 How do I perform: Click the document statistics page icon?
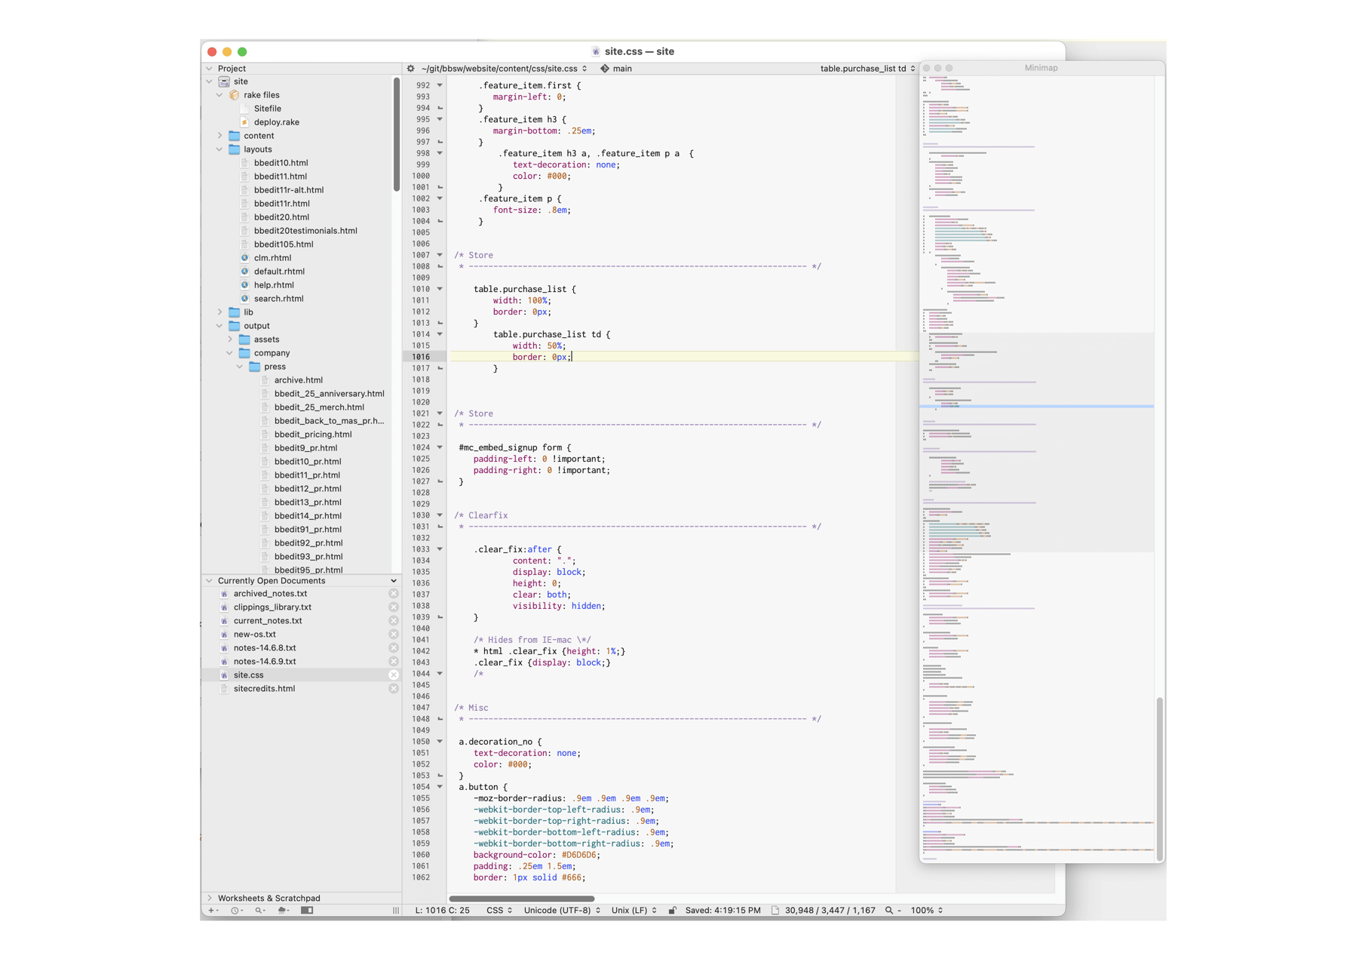775,911
